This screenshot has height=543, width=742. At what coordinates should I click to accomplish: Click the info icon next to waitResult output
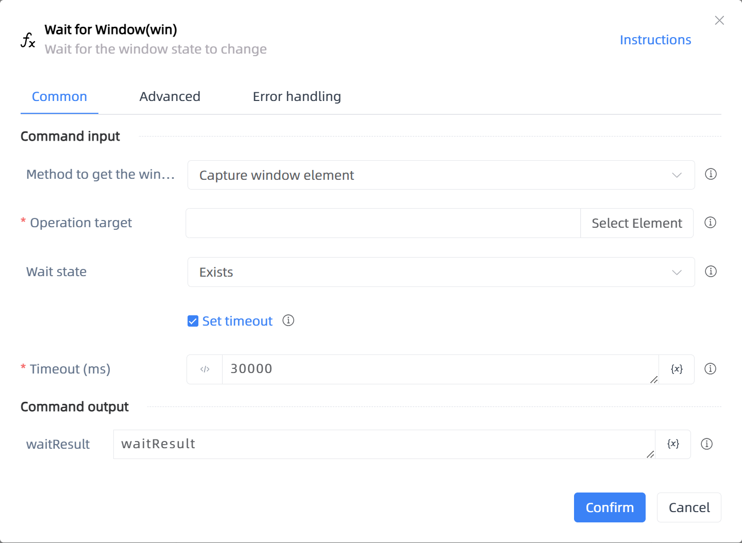pyautogui.click(x=706, y=444)
